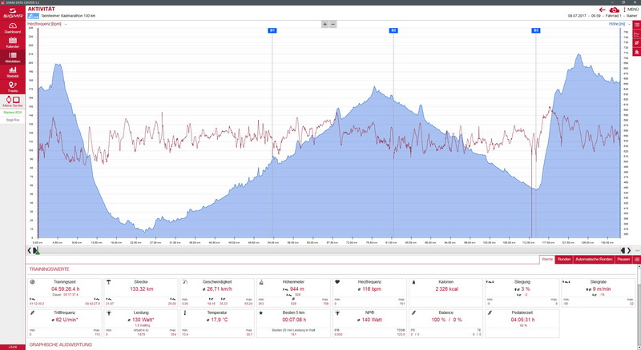Open the Dashboard from the sidebar
This screenshot has height=350, width=641.
click(x=12, y=28)
